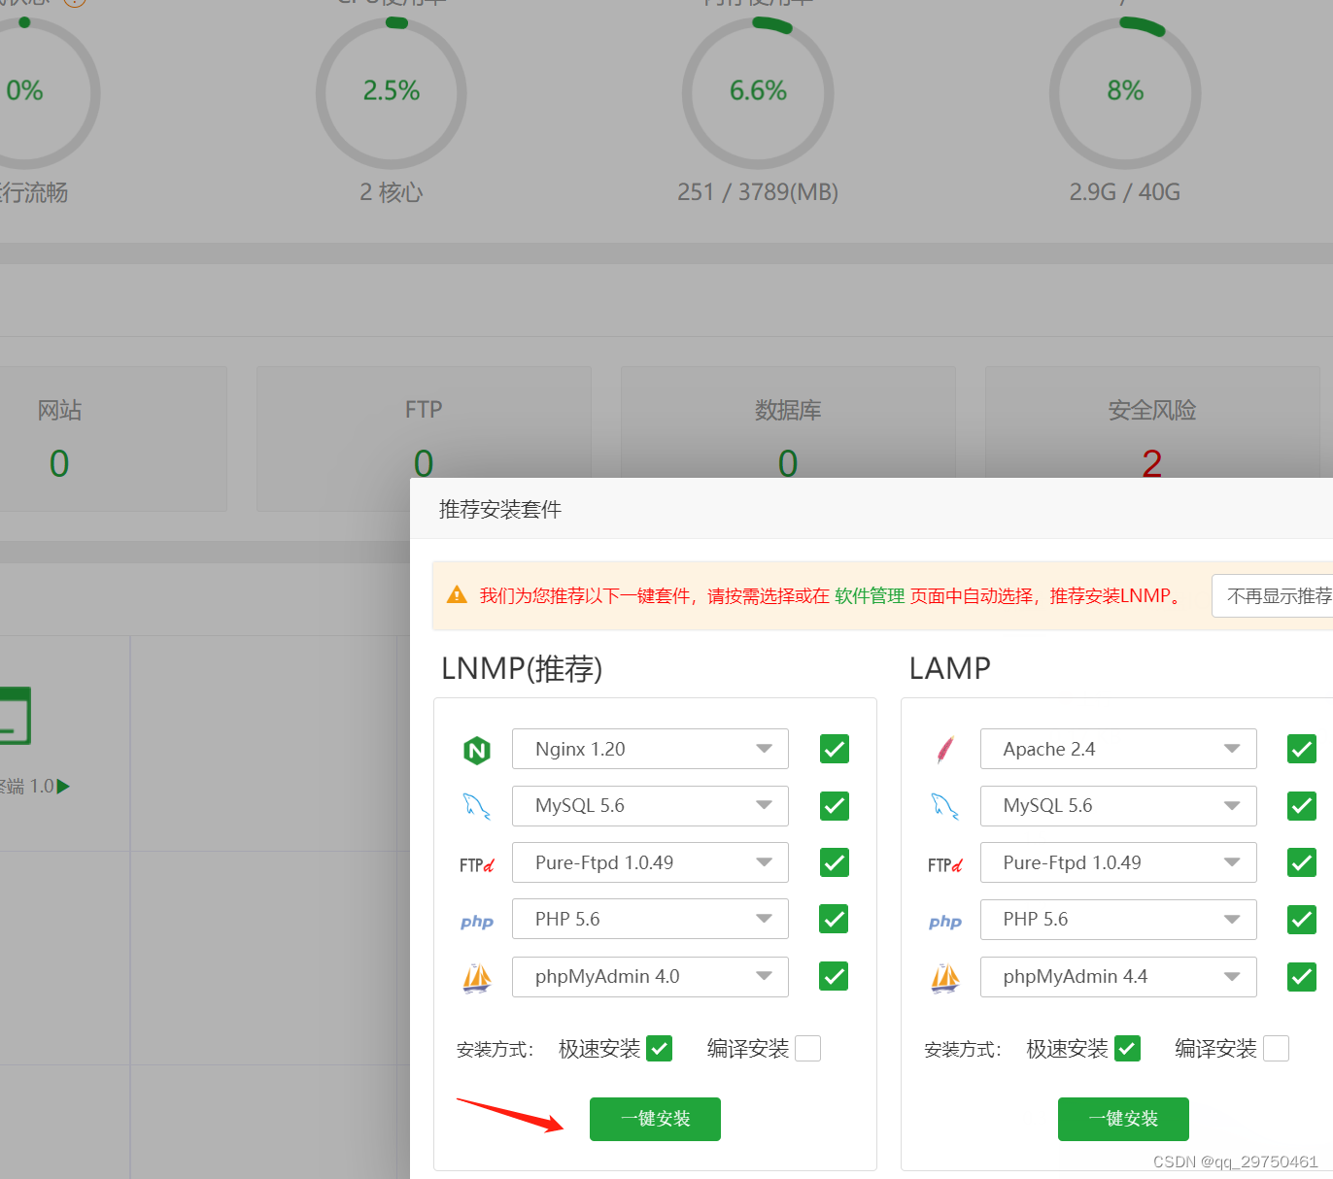Click the orange warning triangle icon
Screen dimensions: 1333x1179
(x=457, y=595)
